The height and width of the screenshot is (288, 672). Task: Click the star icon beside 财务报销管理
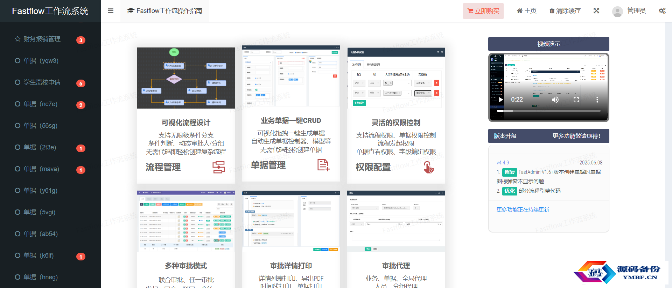pyautogui.click(x=17, y=39)
